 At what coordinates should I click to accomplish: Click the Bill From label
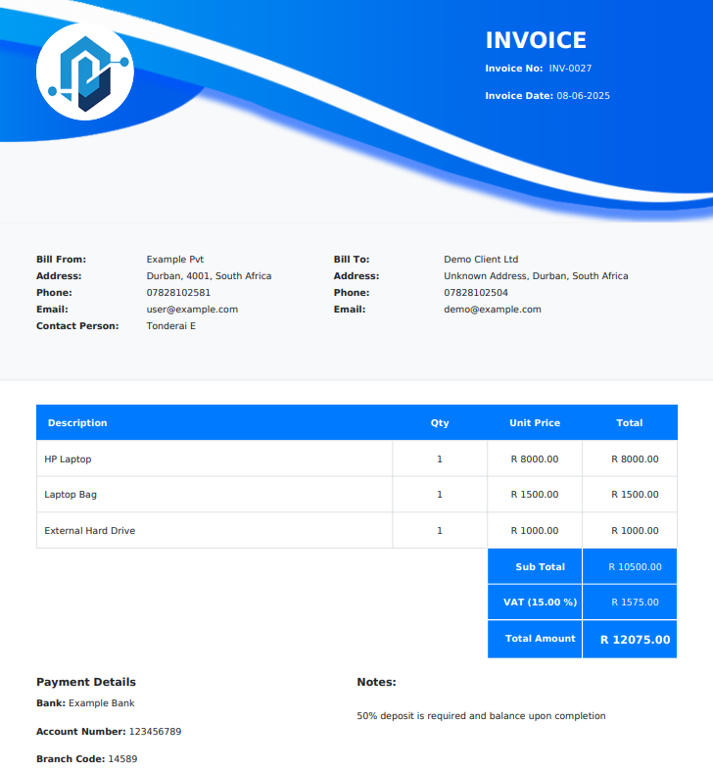coord(61,260)
